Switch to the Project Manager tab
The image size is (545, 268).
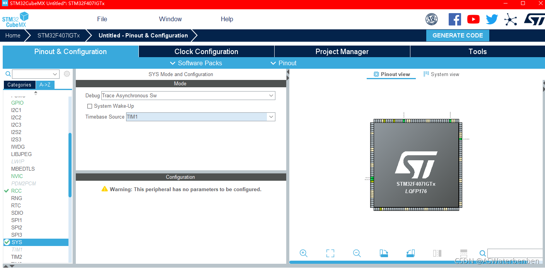click(342, 51)
